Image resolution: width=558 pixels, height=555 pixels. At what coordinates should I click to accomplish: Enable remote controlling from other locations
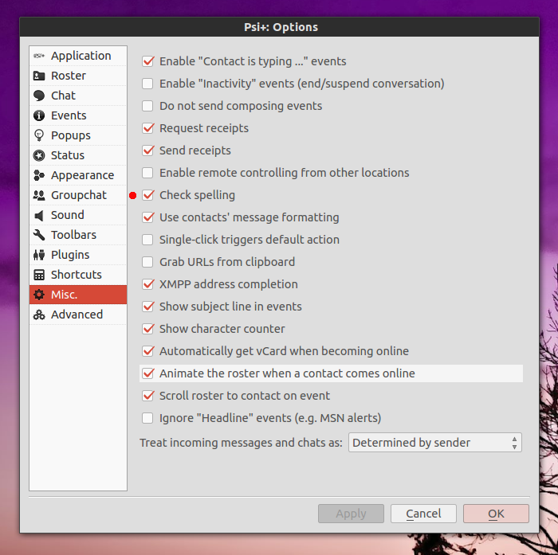[147, 173]
